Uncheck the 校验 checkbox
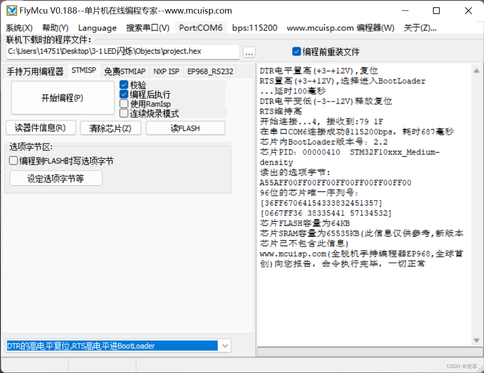 [124, 84]
